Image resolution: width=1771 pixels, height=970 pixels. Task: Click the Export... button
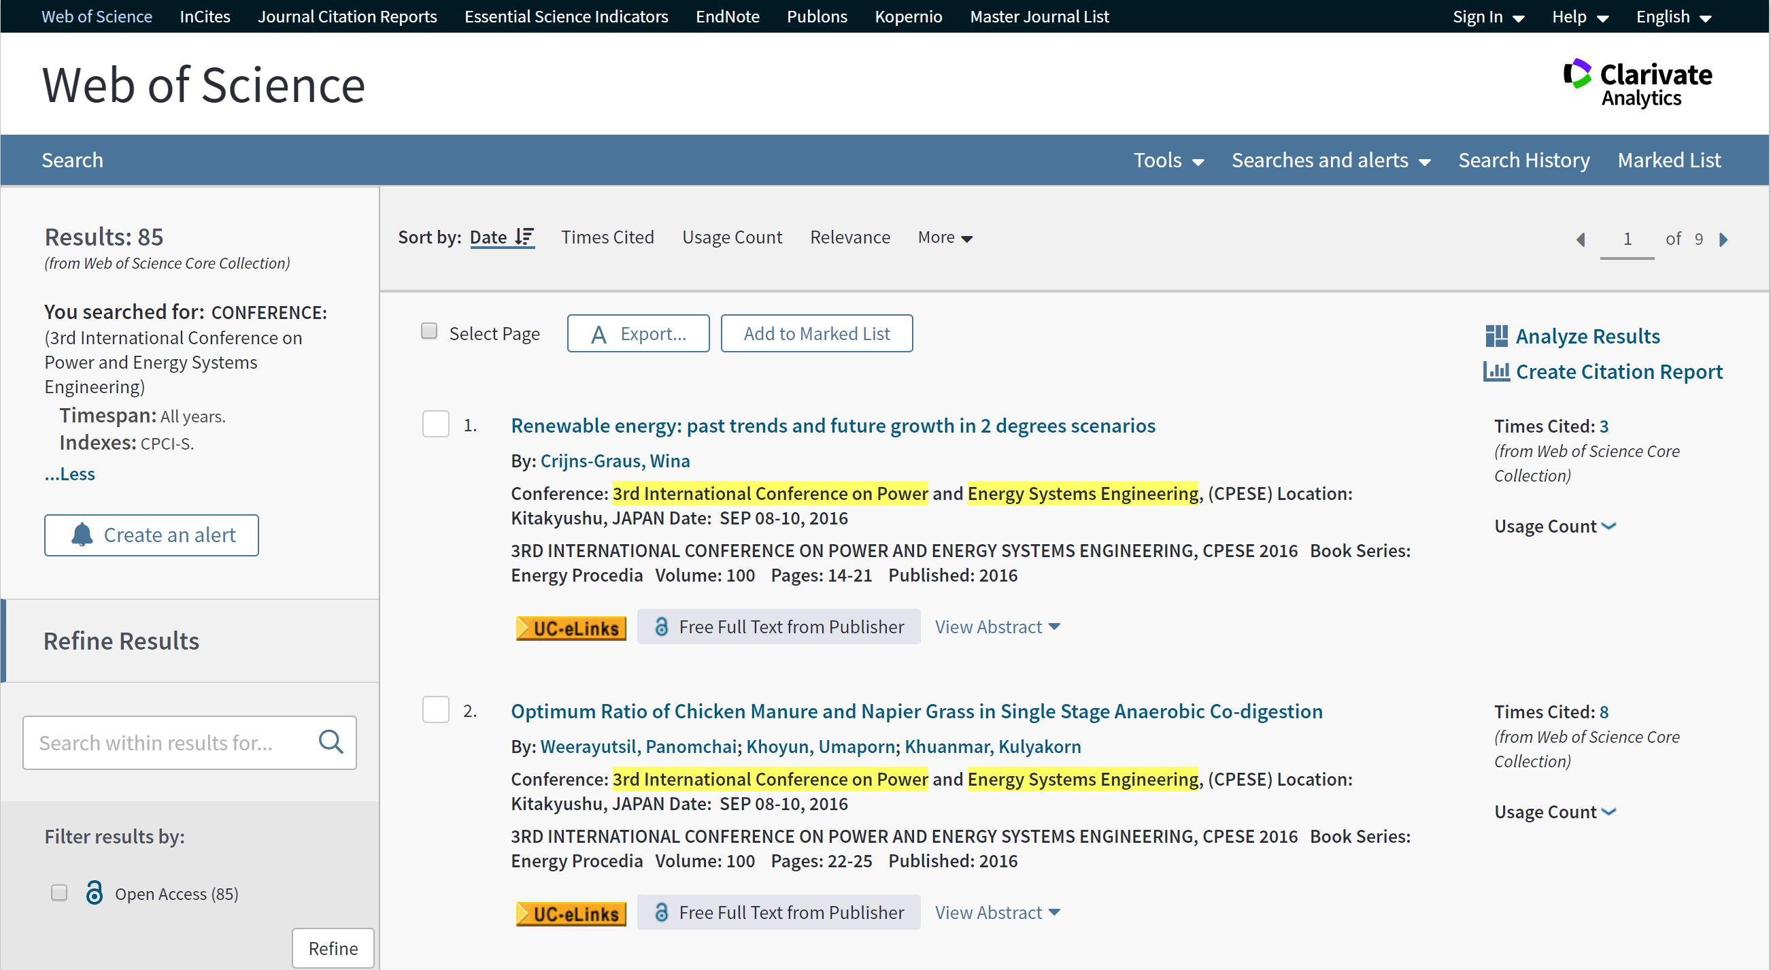(638, 333)
